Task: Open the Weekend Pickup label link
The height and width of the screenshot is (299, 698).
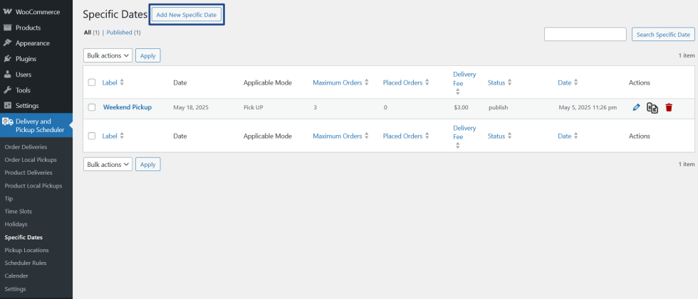Action: click(127, 107)
